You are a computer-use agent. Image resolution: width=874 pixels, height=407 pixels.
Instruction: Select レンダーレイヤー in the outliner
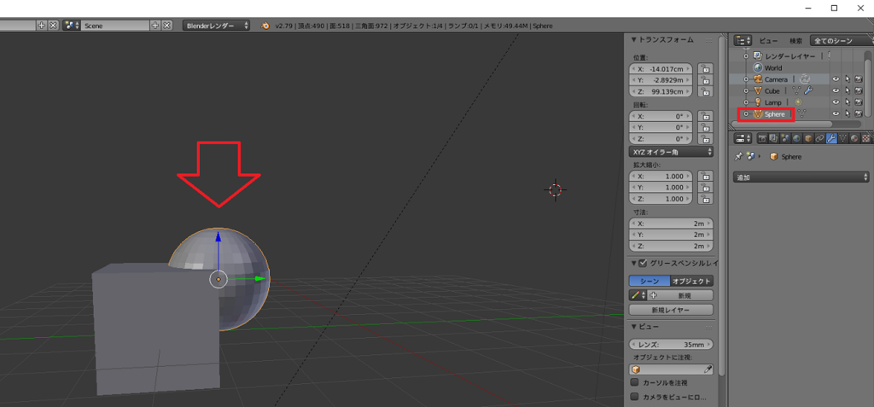[x=790, y=55]
